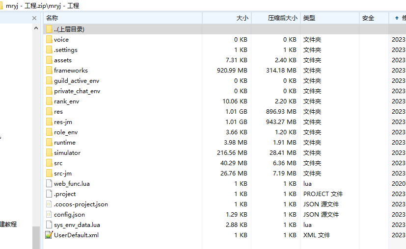406x249 pixels.
Task: Sort by the 大小 size column
Action: coord(242,18)
